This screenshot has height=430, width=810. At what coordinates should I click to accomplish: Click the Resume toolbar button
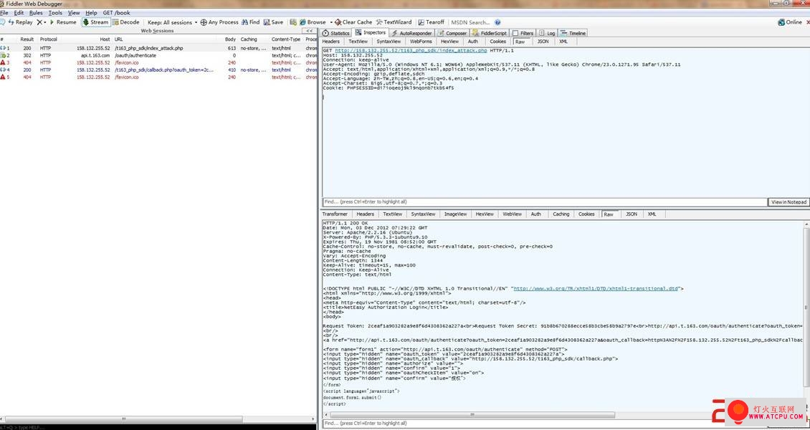(63, 22)
